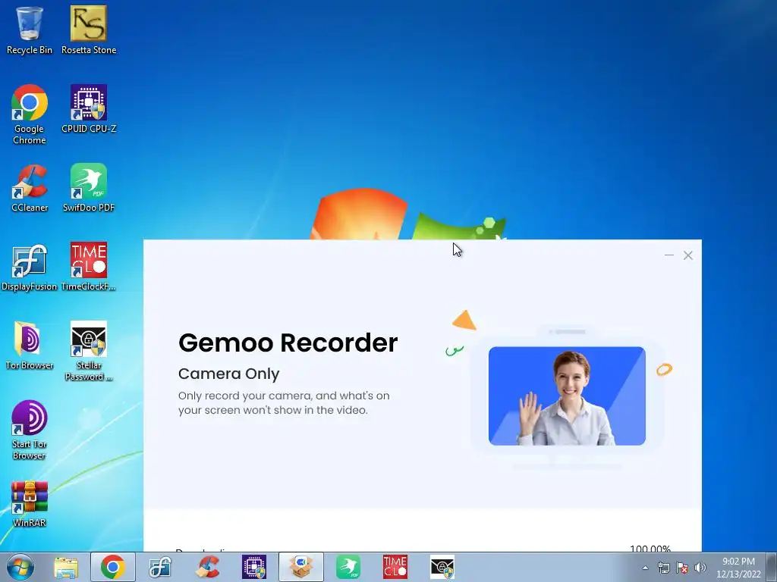The height and width of the screenshot is (582, 777).
Task: Launch Rosetta Stone from the desktop
Action: click(x=89, y=30)
